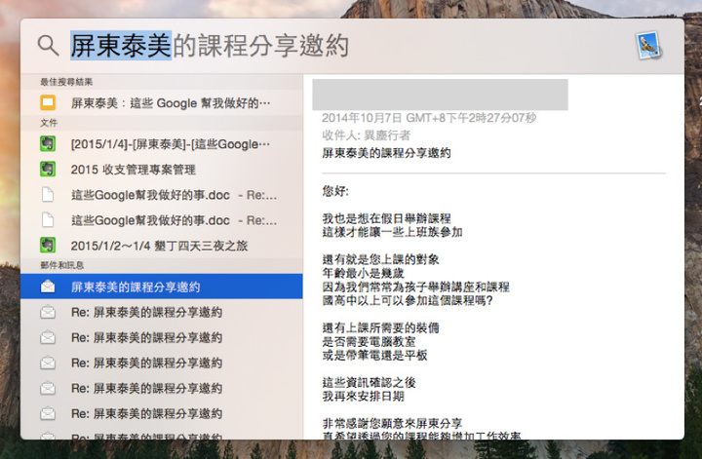Open the fourth Re: 屏東泰美的課程分享邀約 message
The width and height of the screenshot is (702, 459).
[x=146, y=389]
